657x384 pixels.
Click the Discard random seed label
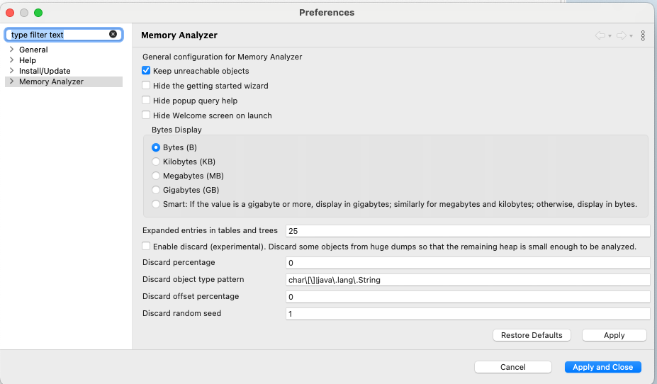(182, 313)
